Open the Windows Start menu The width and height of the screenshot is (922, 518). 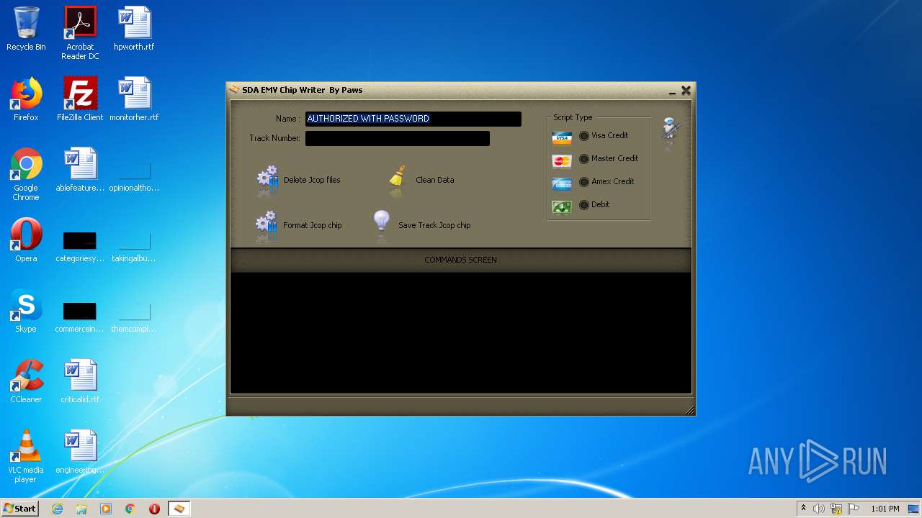20,509
